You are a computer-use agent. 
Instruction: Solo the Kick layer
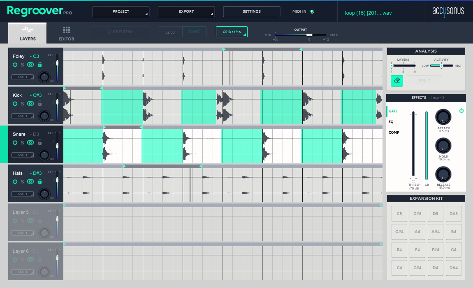(22, 104)
